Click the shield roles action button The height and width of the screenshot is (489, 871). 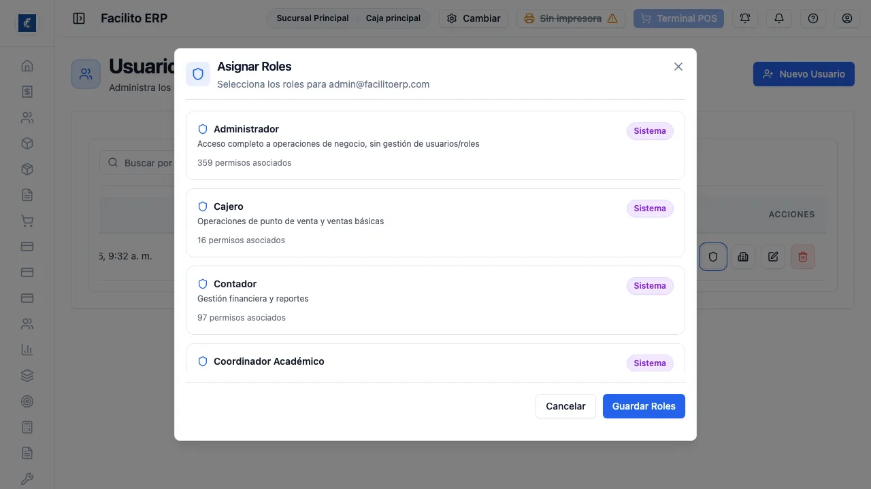[x=713, y=257]
